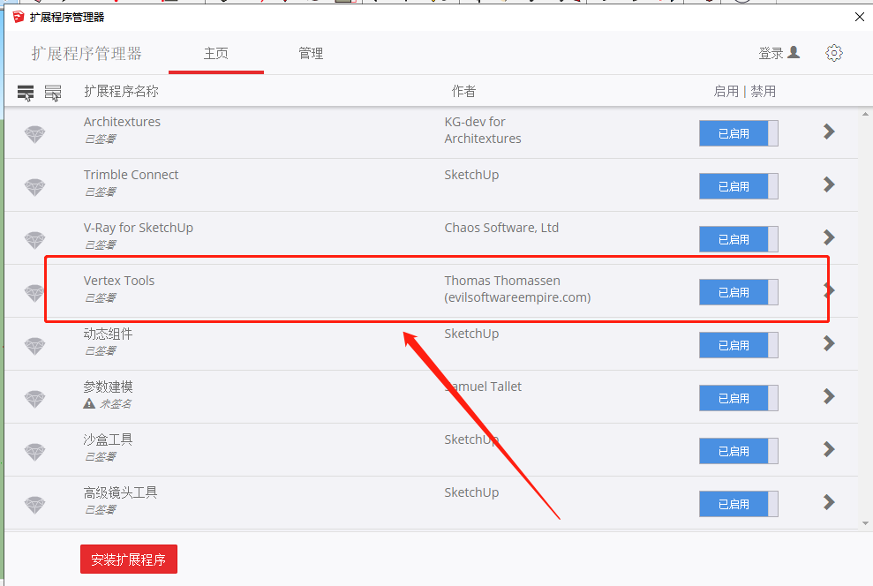Toggle the 参数建模 已启用 slider switch
Image resolution: width=873 pixels, height=586 pixels.
pyautogui.click(x=739, y=398)
